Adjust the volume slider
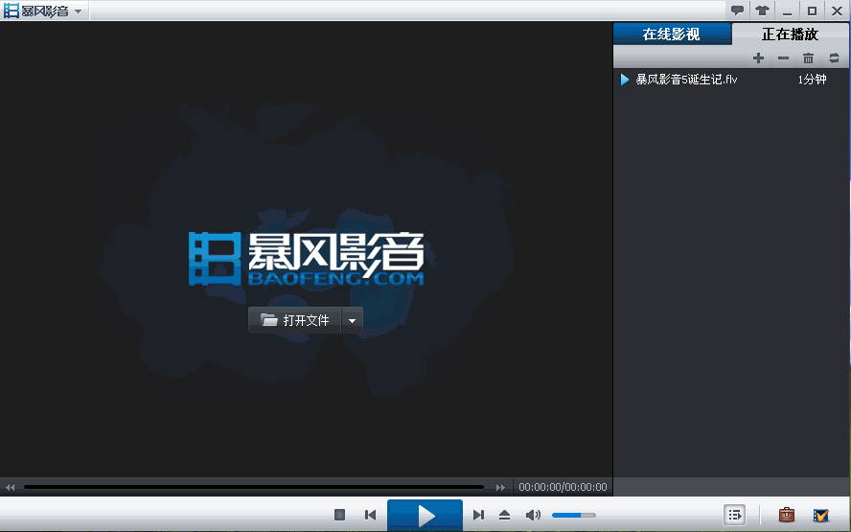 [574, 515]
